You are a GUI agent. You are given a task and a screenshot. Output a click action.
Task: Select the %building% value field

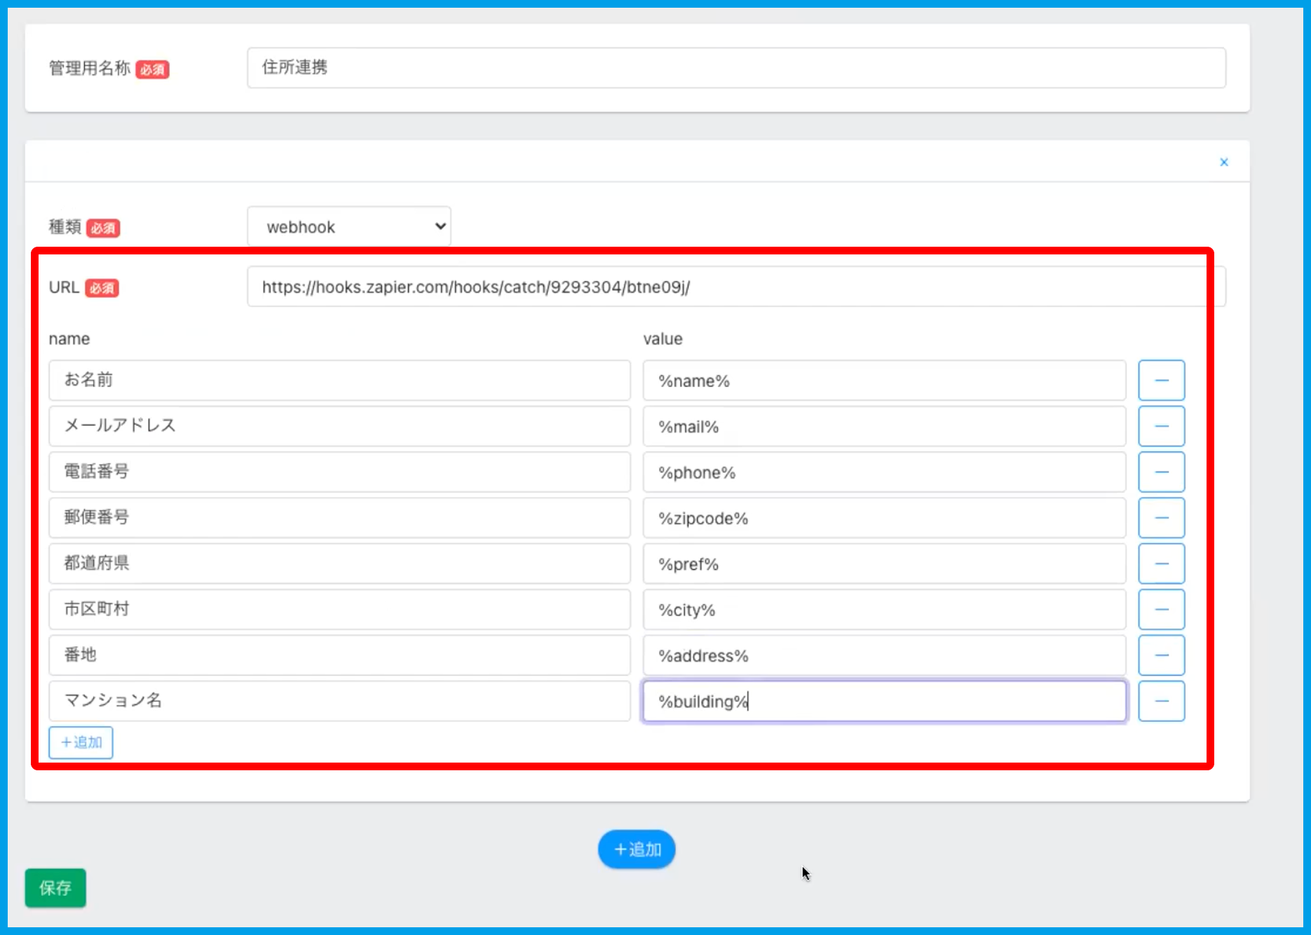click(883, 701)
